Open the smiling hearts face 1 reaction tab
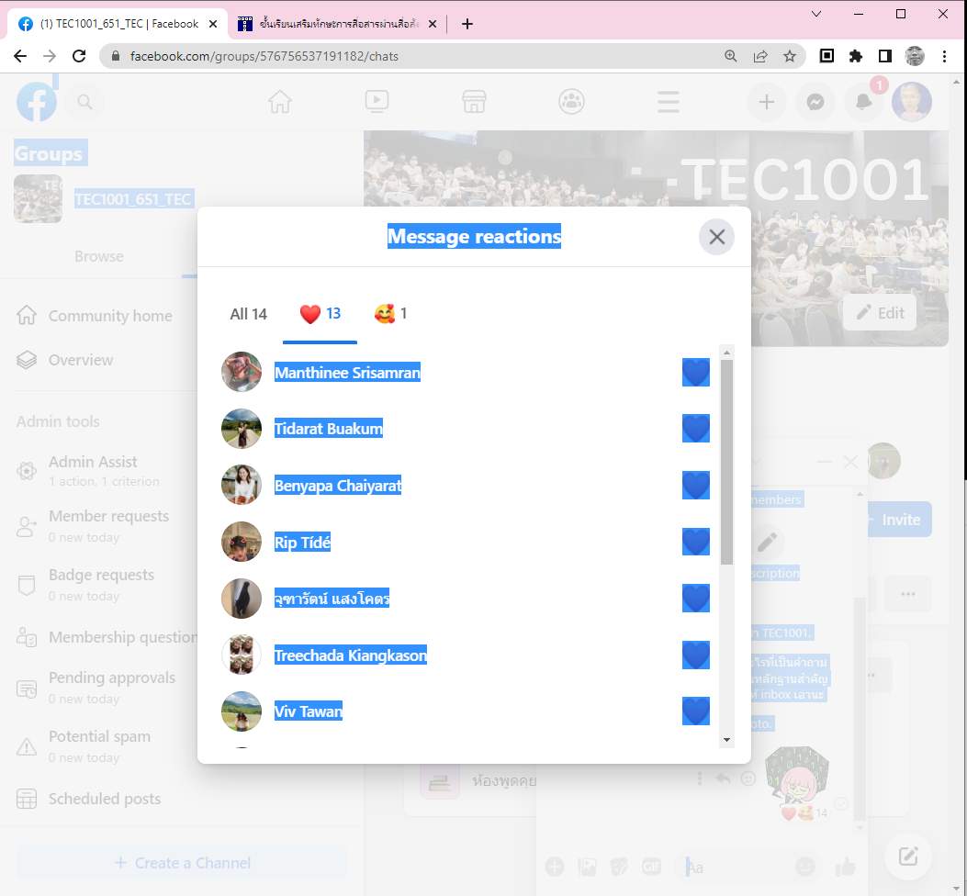Viewport: 967px width, 896px height. click(x=390, y=314)
